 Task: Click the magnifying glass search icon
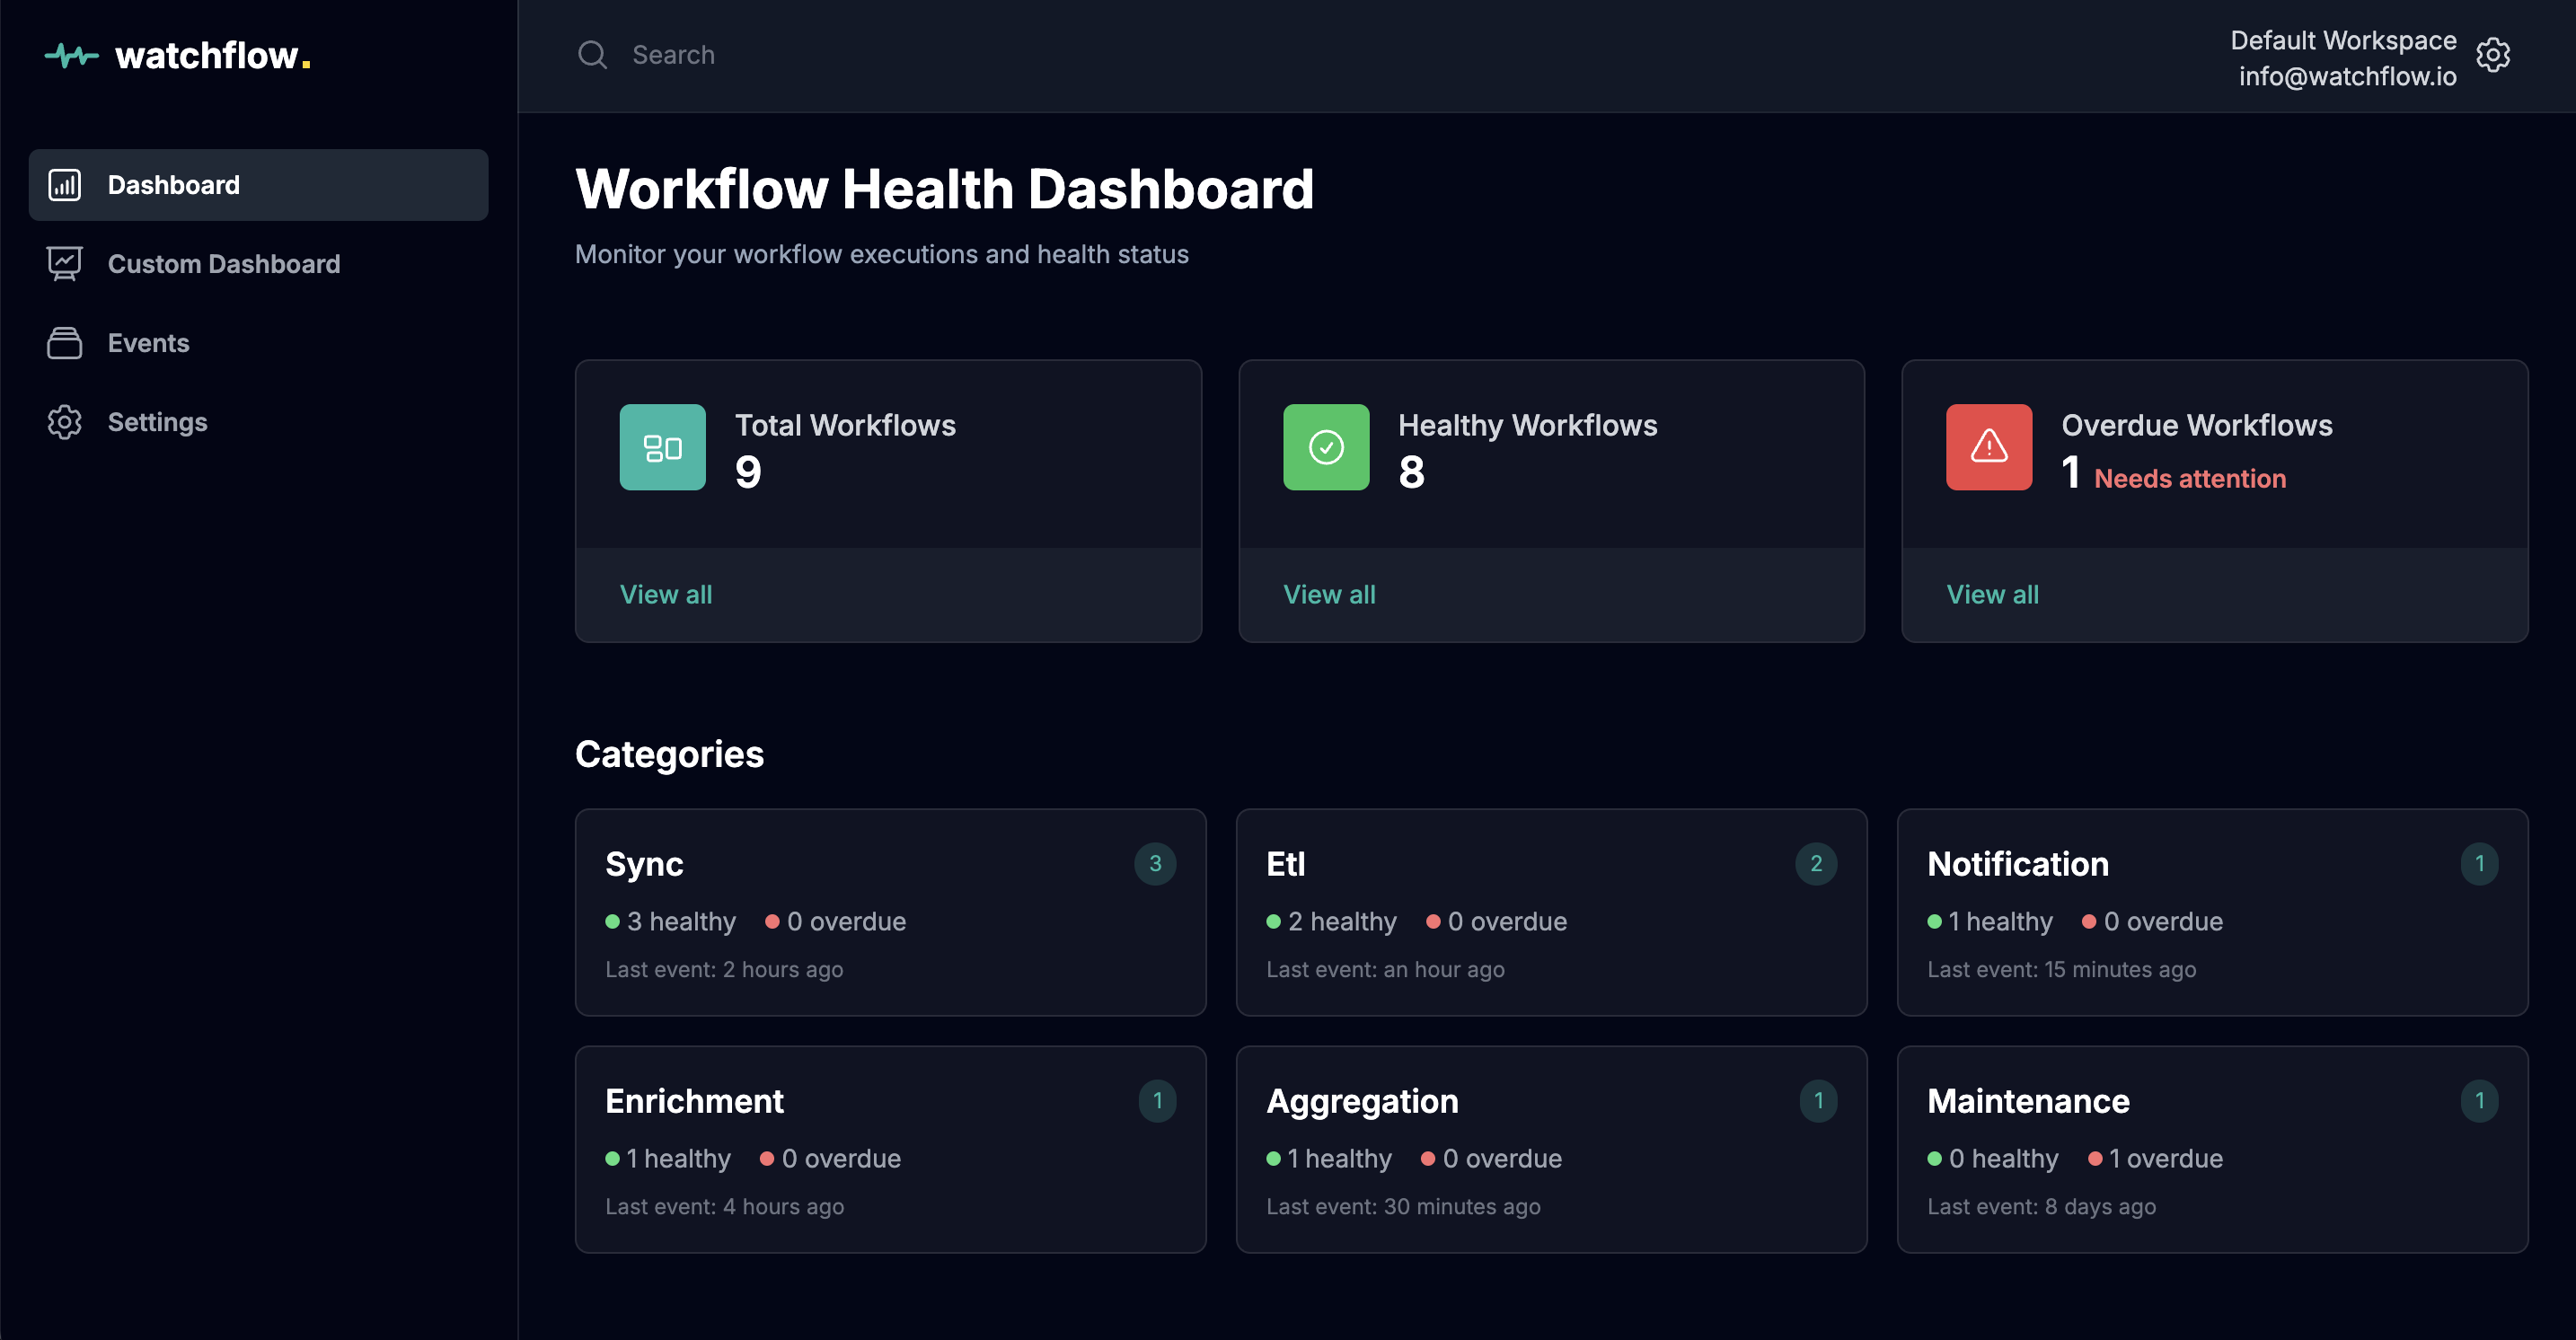pos(592,54)
